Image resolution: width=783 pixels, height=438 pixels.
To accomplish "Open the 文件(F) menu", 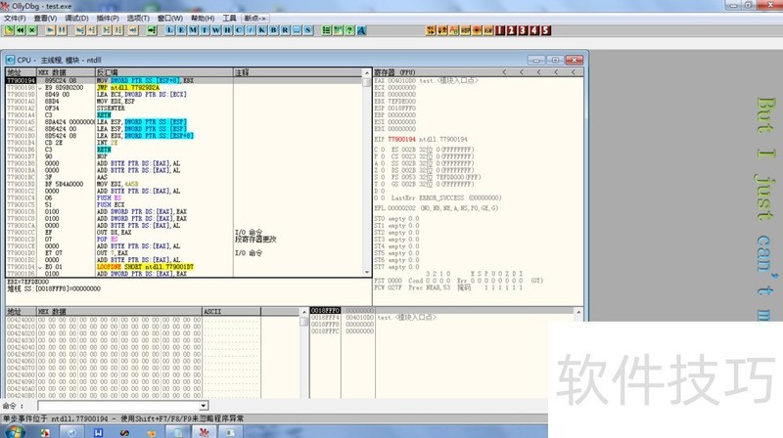I will 15,18.
